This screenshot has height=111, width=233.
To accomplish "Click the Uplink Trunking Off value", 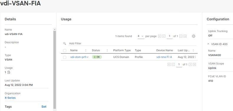I will 210,36.
